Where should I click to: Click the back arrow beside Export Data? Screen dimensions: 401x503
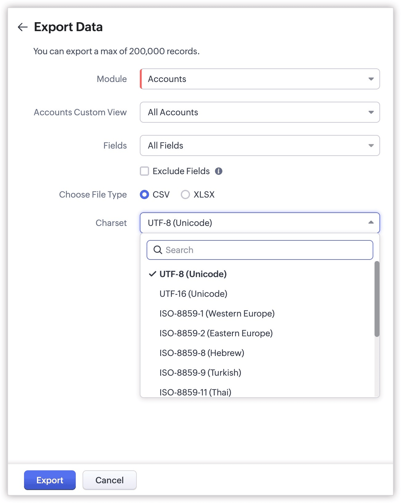tap(22, 27)
